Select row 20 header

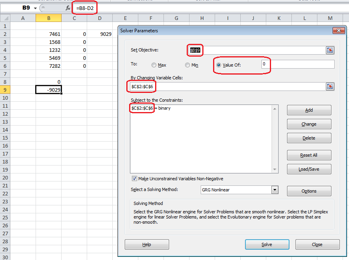click(5, 177)
